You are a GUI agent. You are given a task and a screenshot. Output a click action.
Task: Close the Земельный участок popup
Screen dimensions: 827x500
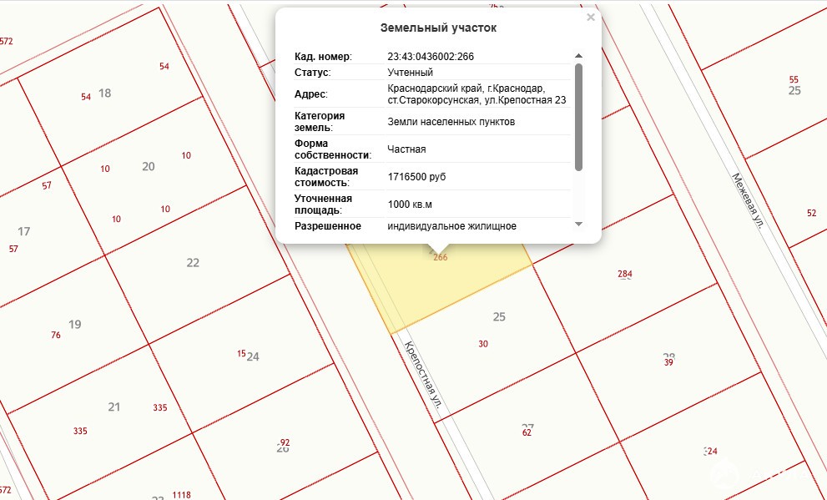pyautogui.click(x=591, y=18)
